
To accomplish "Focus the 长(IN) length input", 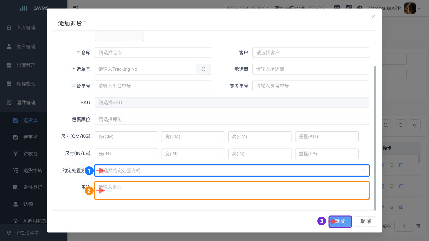I will (126, 154).
